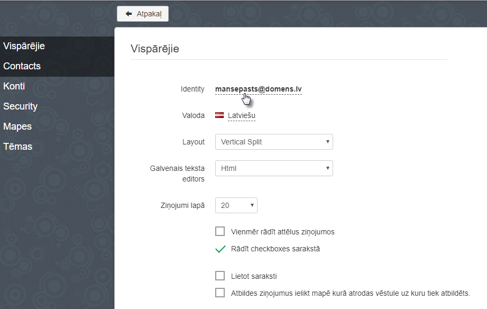
Task: Click the green checkmark for Rādīt checkboxes sarakstā
Action: pyautogui.click(x=220, y=249)
